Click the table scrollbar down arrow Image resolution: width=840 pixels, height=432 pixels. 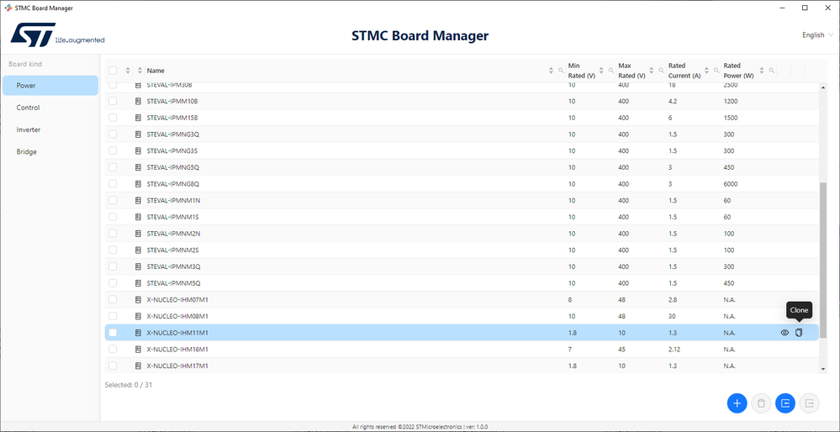[x=823, y=369]
